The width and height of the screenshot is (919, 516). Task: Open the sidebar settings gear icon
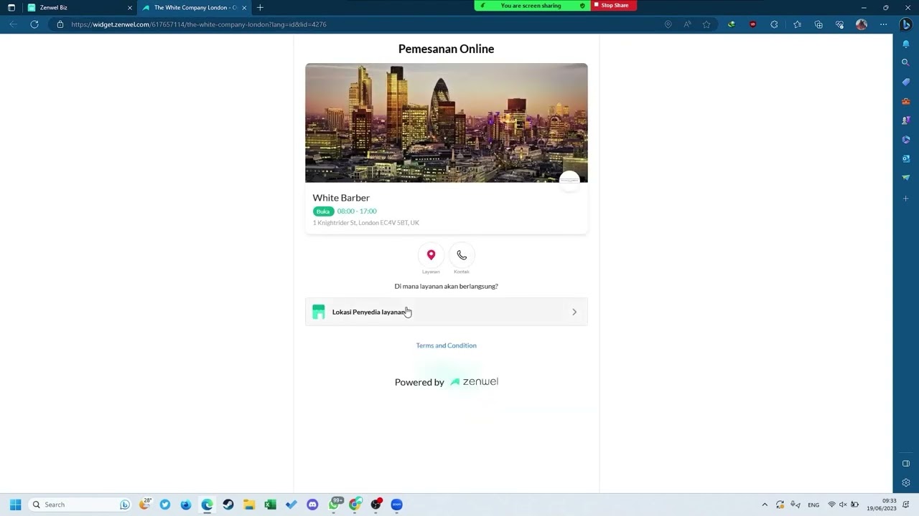(906, 483)
